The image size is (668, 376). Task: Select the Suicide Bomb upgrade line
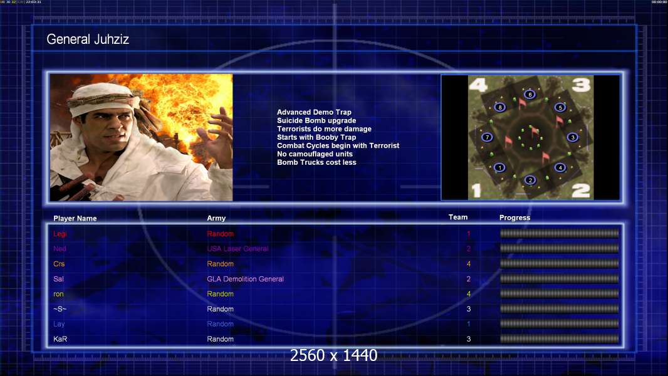tap(316, 120)
